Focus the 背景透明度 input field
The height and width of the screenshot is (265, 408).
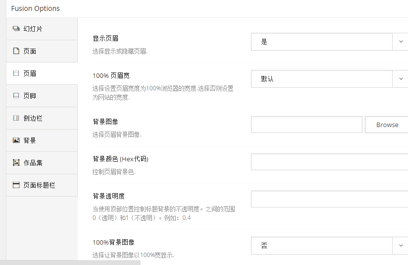[x=329, y=199]
